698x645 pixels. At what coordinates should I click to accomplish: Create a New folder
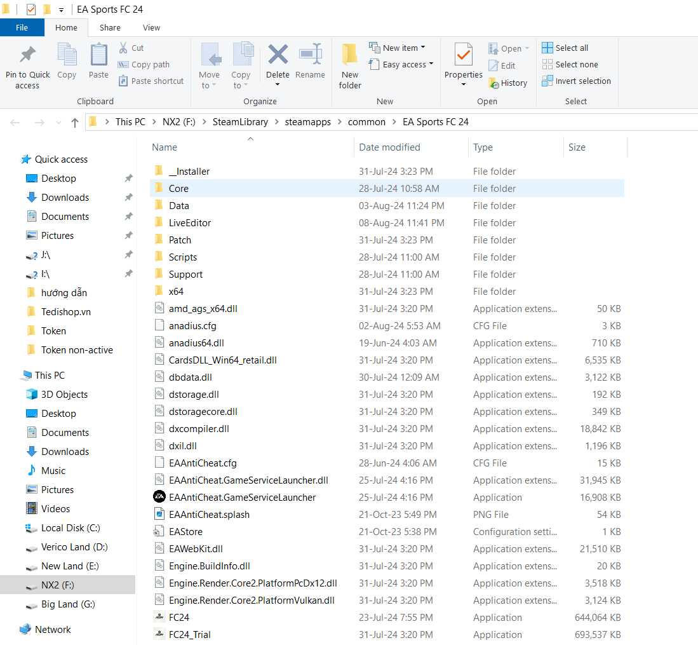pyautogui.click(x=350, y=66)
